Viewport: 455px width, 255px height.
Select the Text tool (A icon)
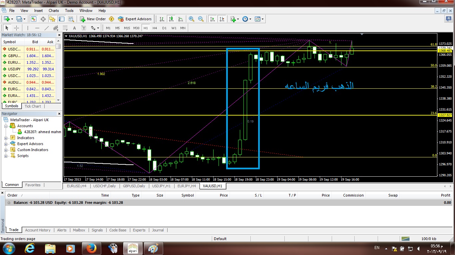pyautogui.click(x=75, y=28)
